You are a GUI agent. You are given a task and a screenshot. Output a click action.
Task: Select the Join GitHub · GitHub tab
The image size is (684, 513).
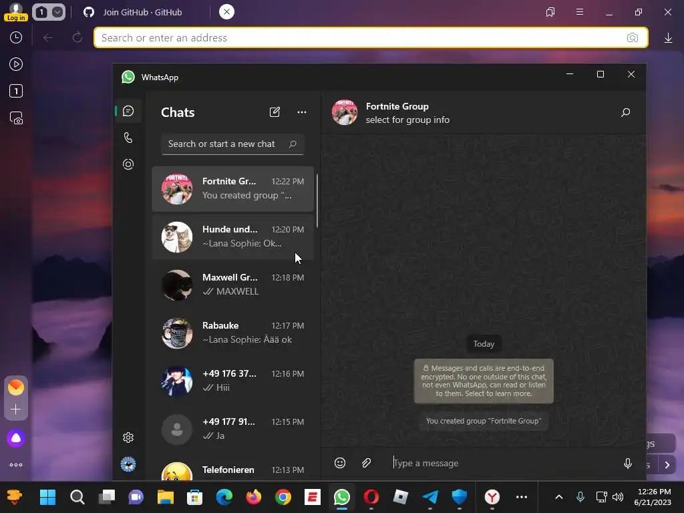coord(142,12)
